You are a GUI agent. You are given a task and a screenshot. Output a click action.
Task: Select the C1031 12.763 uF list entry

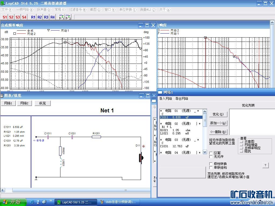[x=175, y=146]
